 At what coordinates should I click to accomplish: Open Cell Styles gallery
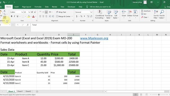[x=116, y=14]
